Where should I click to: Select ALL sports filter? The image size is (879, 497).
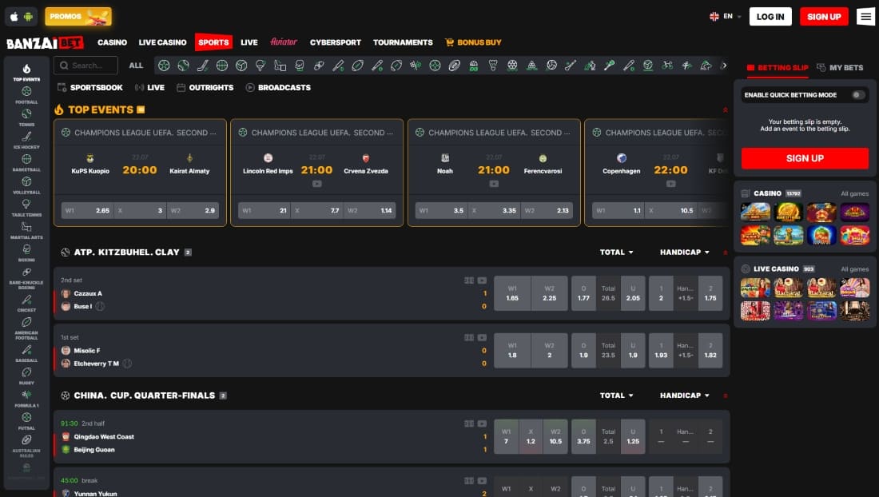coord(136,66)
